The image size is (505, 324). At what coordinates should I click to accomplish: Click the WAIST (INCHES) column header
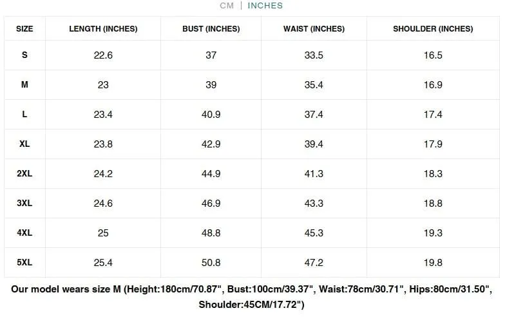pyautogui.click(x=314, y=28)
